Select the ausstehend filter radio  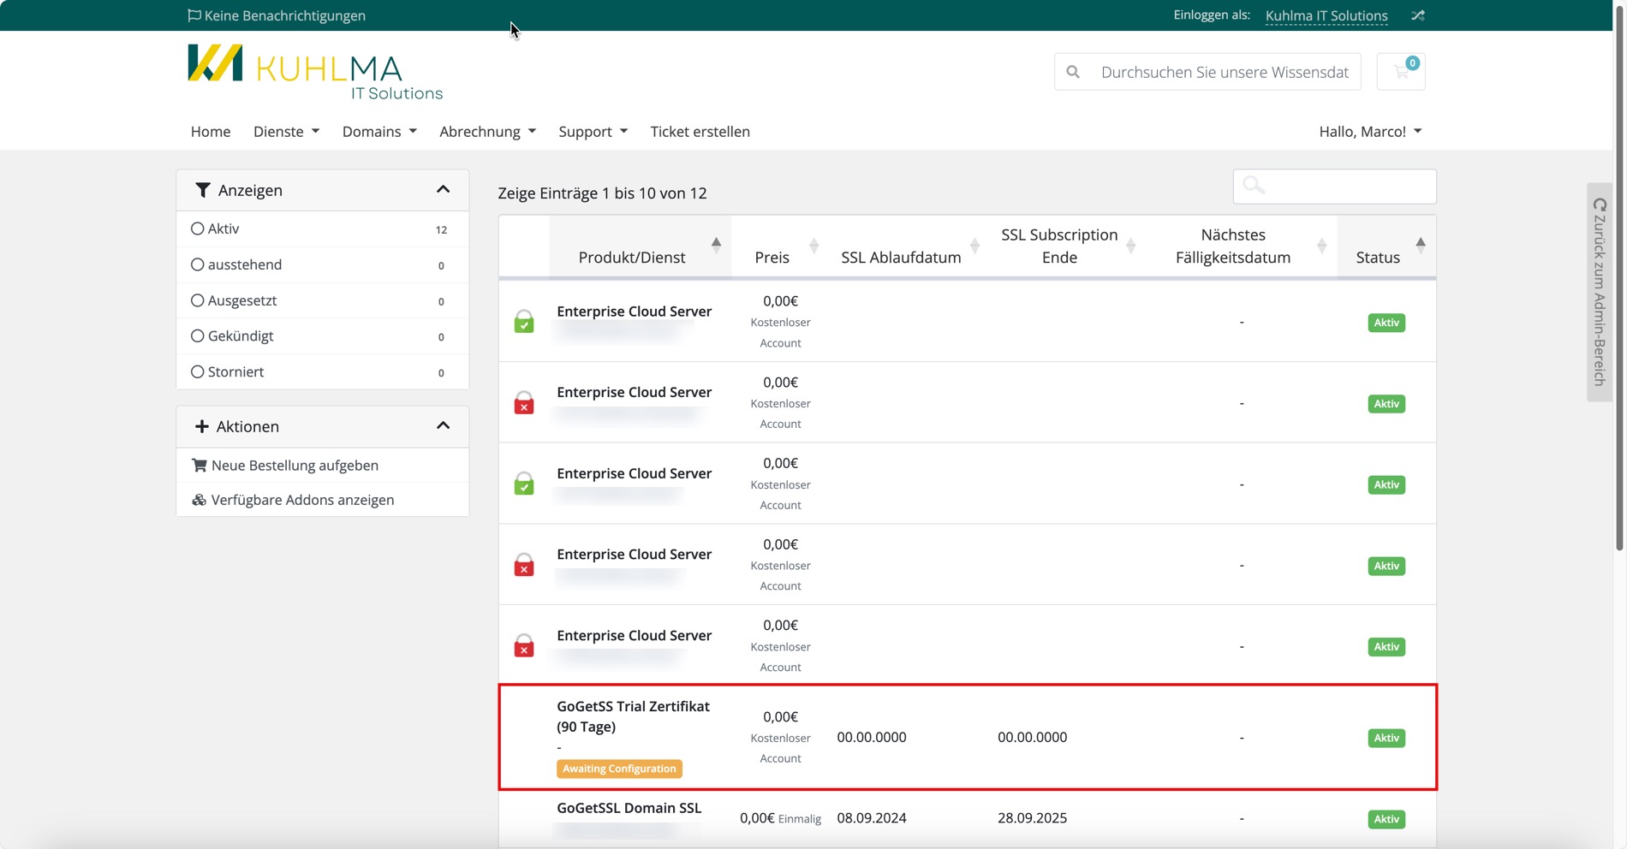pyautogui.click(x=198, y=264)
